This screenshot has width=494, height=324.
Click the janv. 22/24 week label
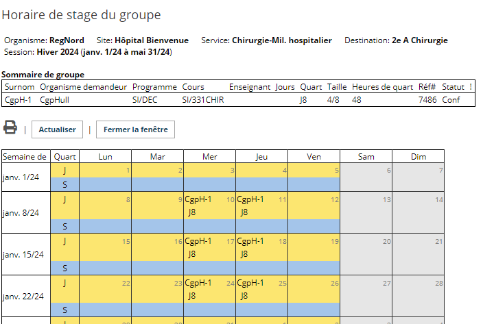23,297
